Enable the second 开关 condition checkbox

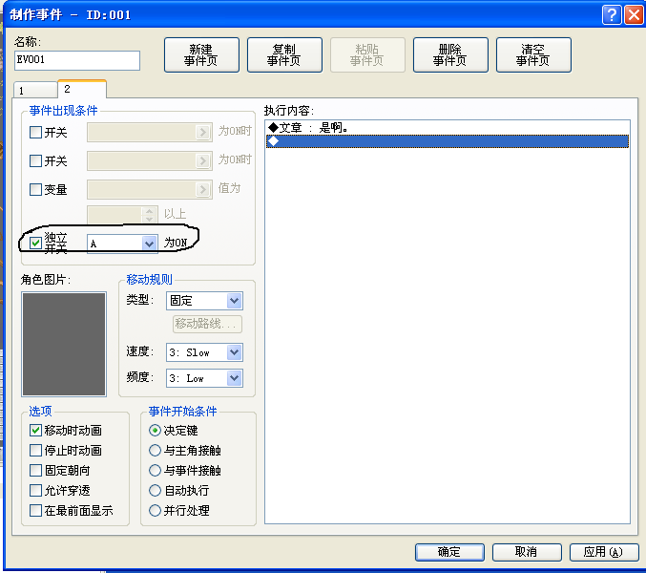[36, 160]
